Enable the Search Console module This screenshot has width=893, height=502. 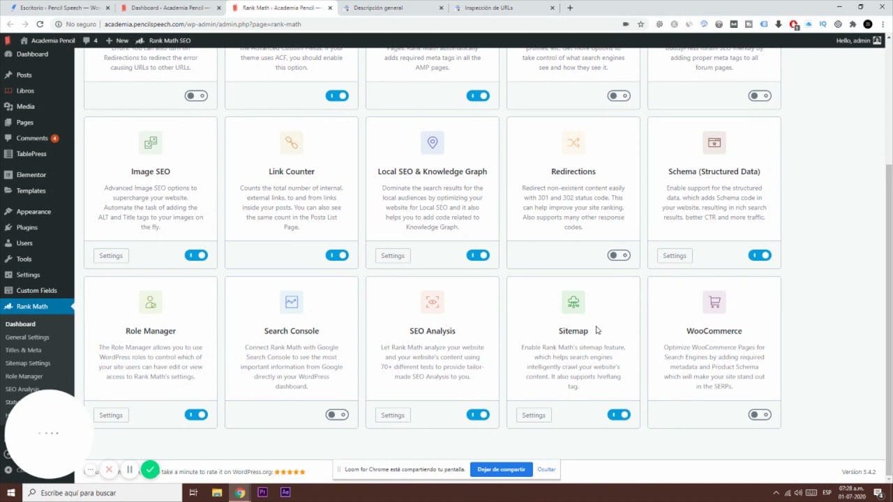coord(337,415)
